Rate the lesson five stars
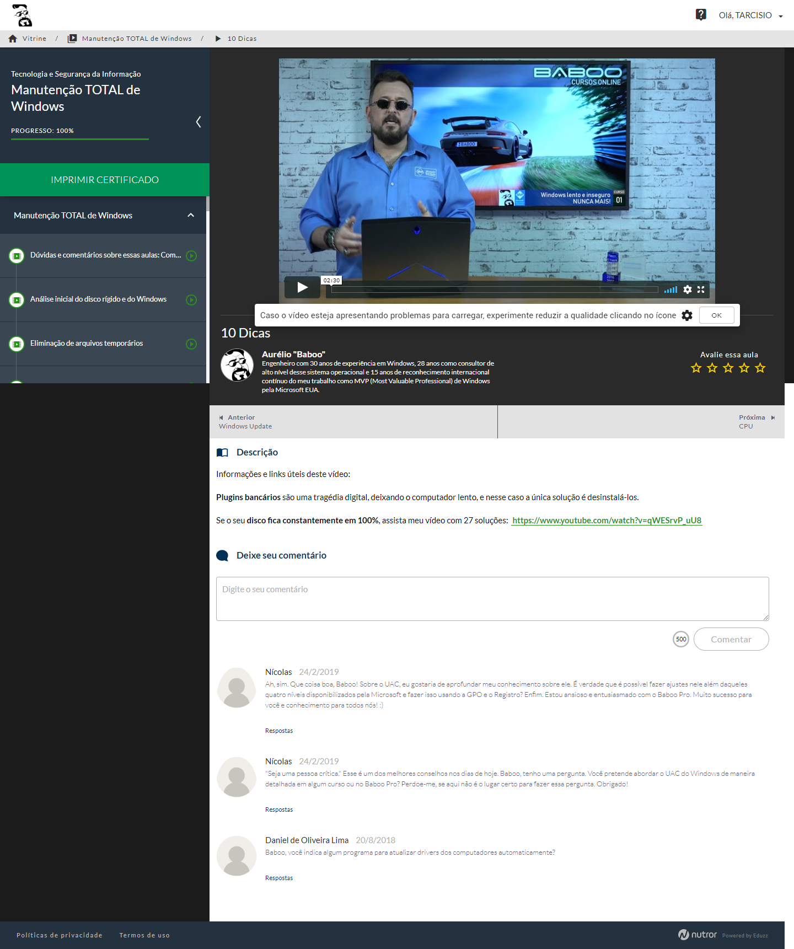This screenshot has height=949, width=794. pyautogui.click(x=760, y=368)
